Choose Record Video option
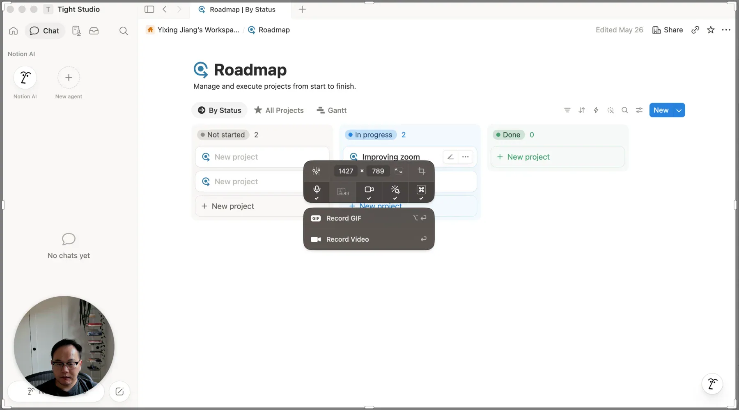Image resolution: width=739 pixels, height=410 pixels. pos(369,239)
